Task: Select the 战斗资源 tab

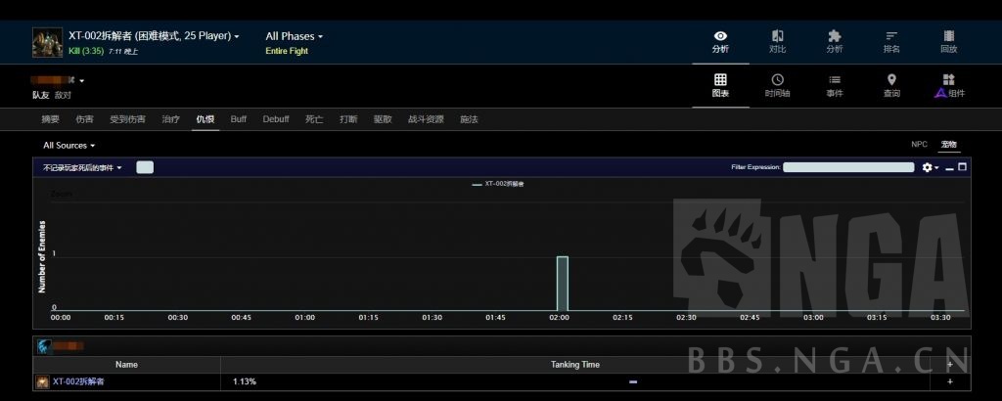Action: 426,119
